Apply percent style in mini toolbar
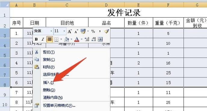The image size is (207, 111). tap(93, 31)
